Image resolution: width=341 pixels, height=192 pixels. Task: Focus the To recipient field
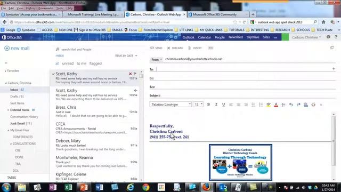(x=243, y=69)
